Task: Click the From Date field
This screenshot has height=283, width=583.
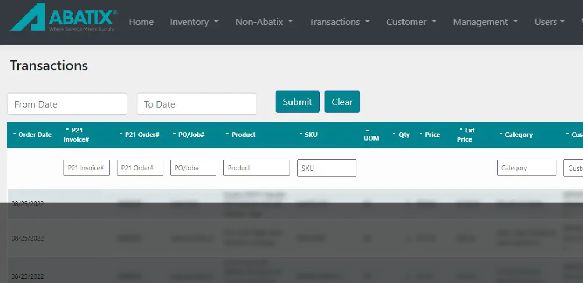Action: (x=67, y=104)
